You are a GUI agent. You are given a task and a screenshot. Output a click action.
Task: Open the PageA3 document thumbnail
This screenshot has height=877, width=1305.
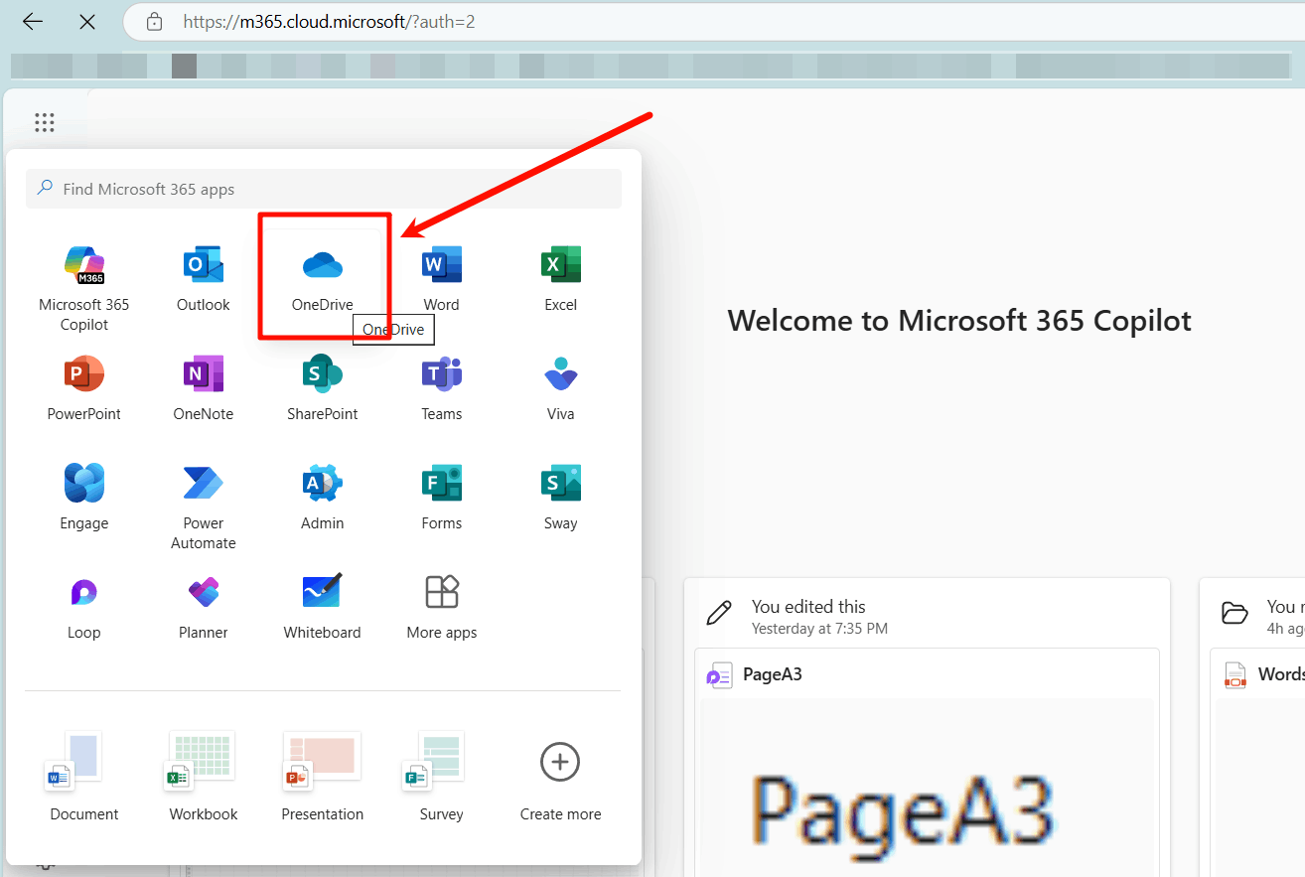click(x=927, y=788)
